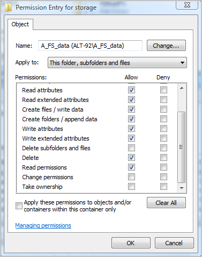
Task: Open the Apply to dropdown
Action: (x=117, y=63)
